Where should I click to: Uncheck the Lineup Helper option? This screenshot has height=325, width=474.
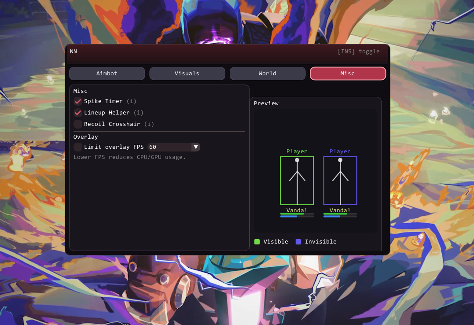point(78,113)
